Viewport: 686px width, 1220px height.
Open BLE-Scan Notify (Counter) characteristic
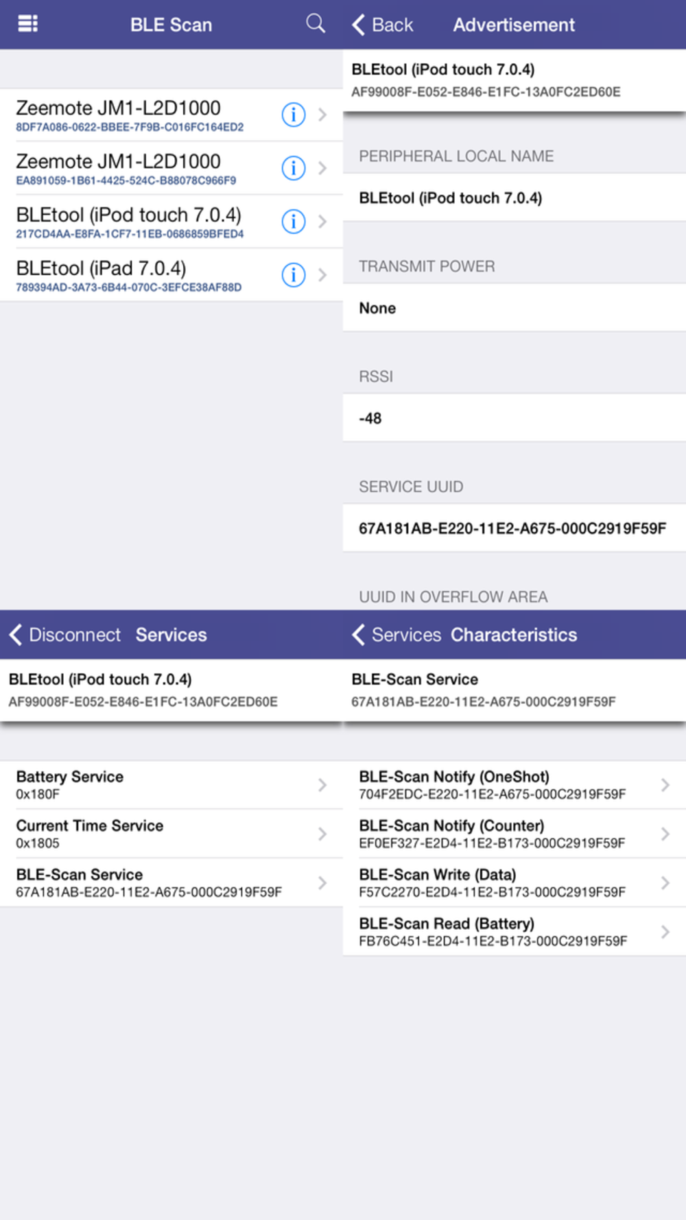[514, 834]
